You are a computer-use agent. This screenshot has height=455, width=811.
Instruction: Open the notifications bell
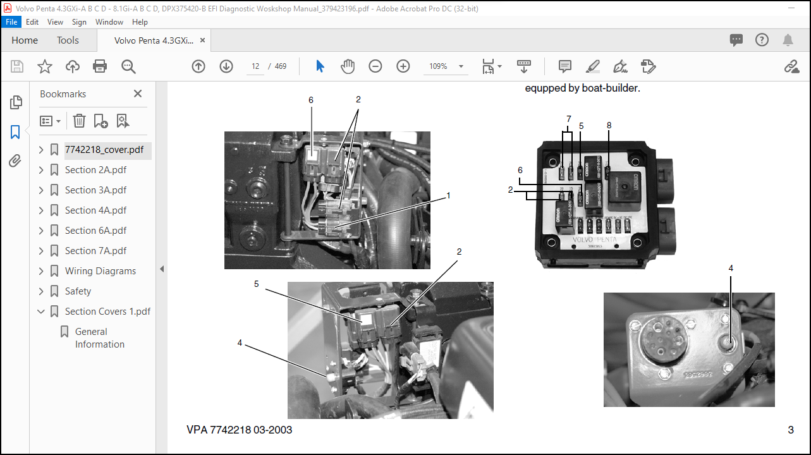pos(788,40)
